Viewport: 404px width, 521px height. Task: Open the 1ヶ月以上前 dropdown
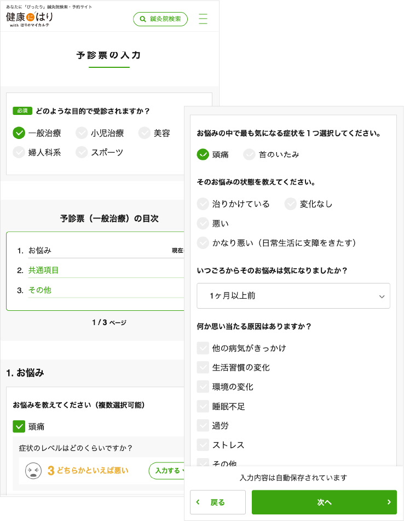point(293,296)
